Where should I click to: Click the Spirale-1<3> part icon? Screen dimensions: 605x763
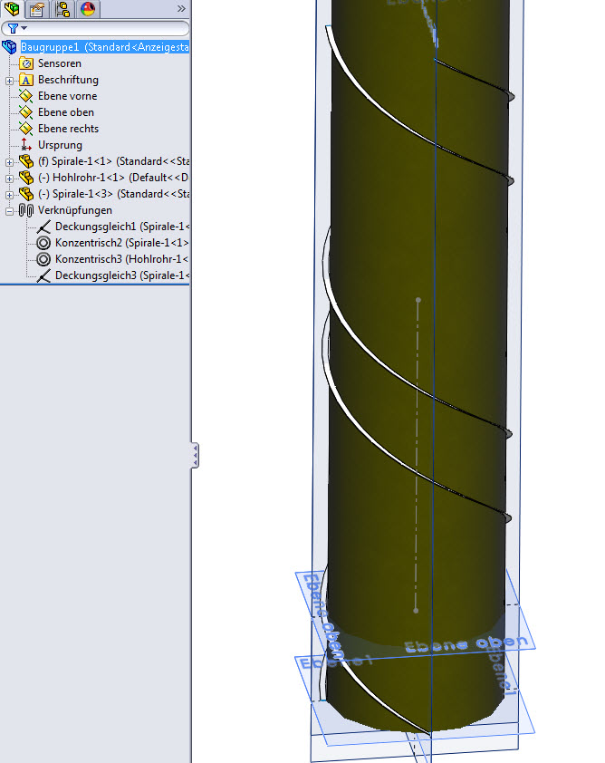25,194
